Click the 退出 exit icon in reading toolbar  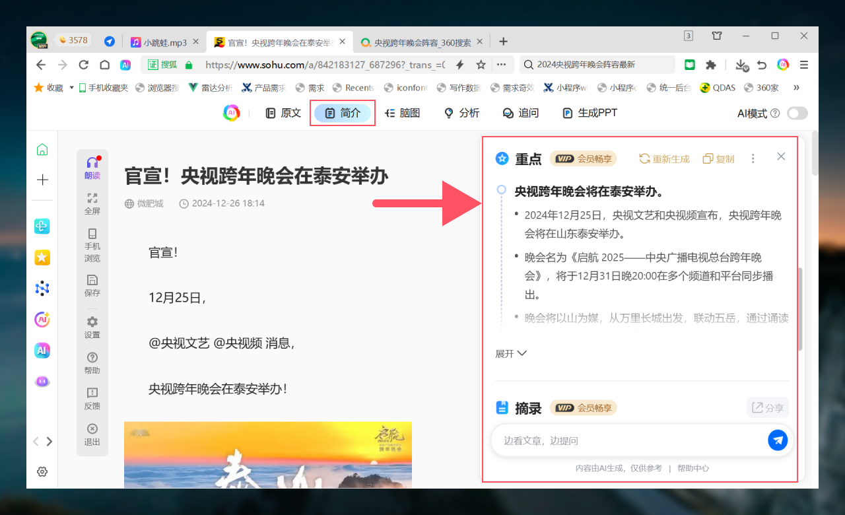(x=92, y=429)
